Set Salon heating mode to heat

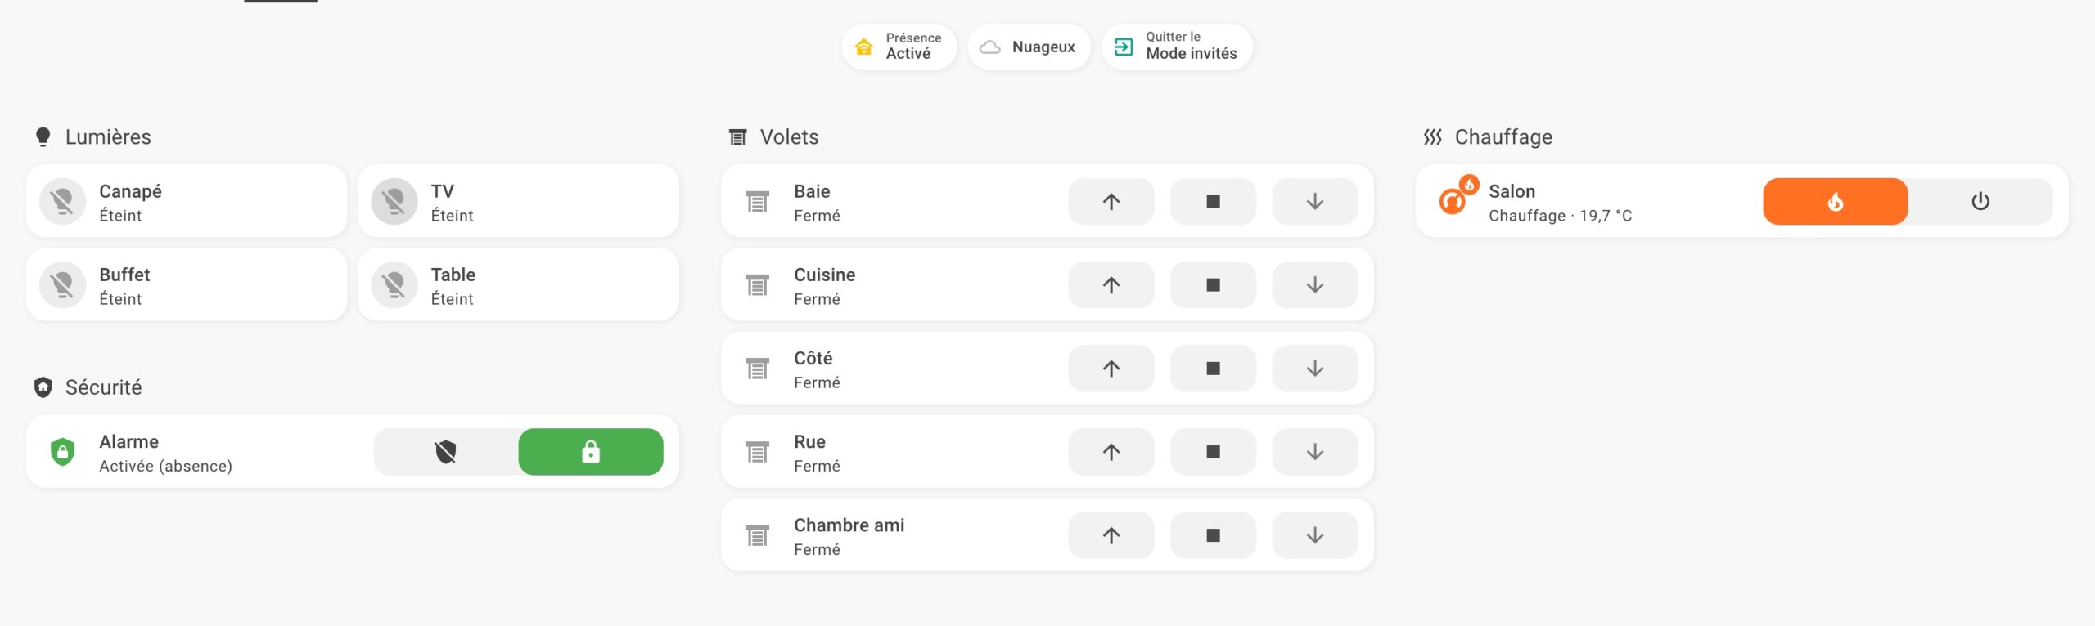point(1835,201)
